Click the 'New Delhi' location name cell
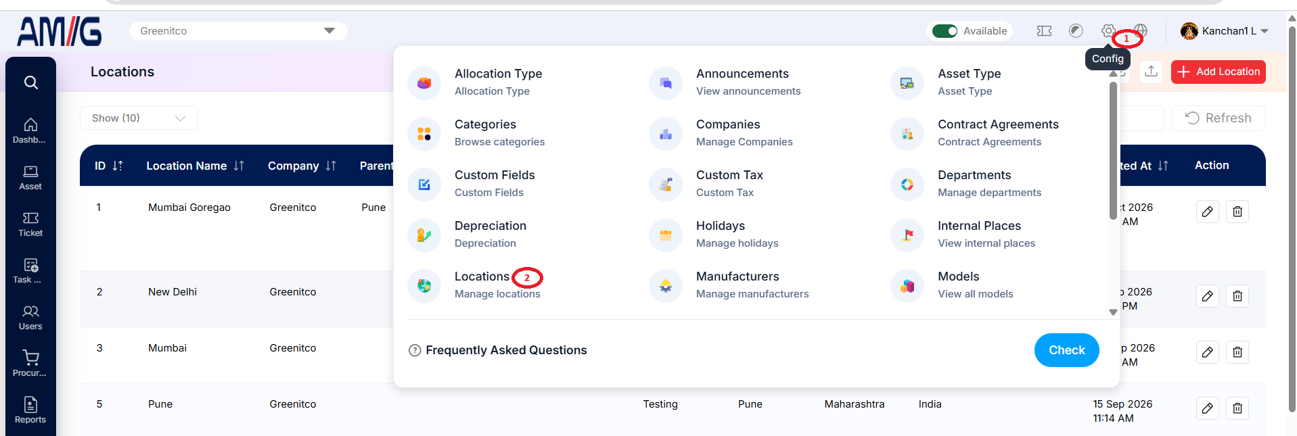Screen dimensions: 1297x436 (173, 292)
